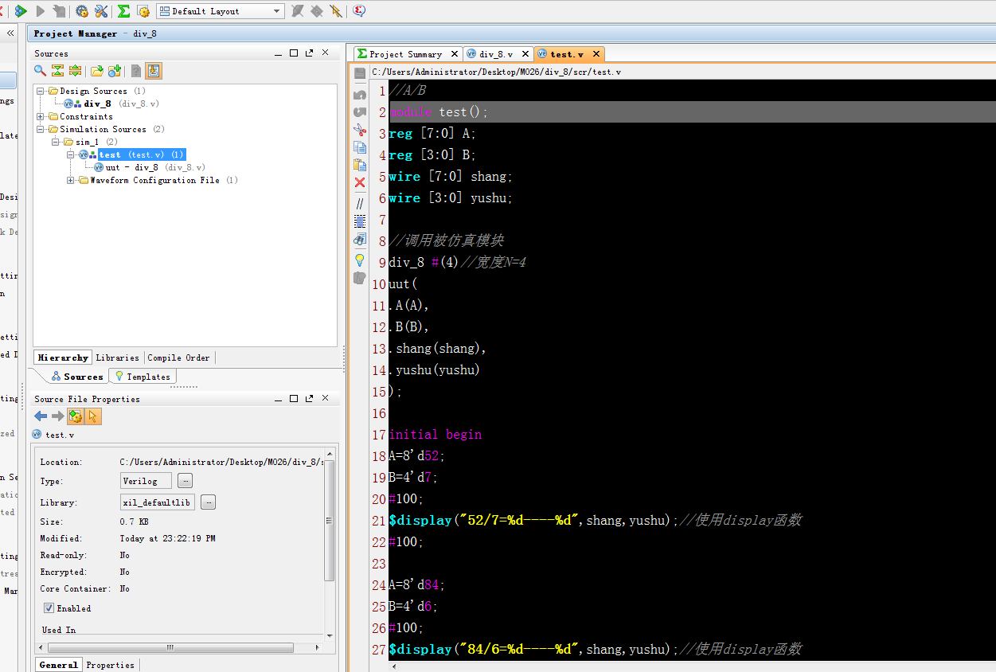Expand Waveform Configuration File node
The image size is (996, 672).
[71, 180]
